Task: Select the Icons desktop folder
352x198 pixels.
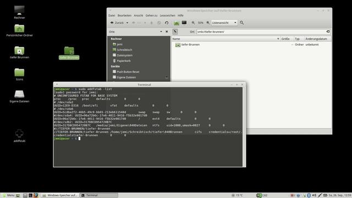Action: [19, 75]
